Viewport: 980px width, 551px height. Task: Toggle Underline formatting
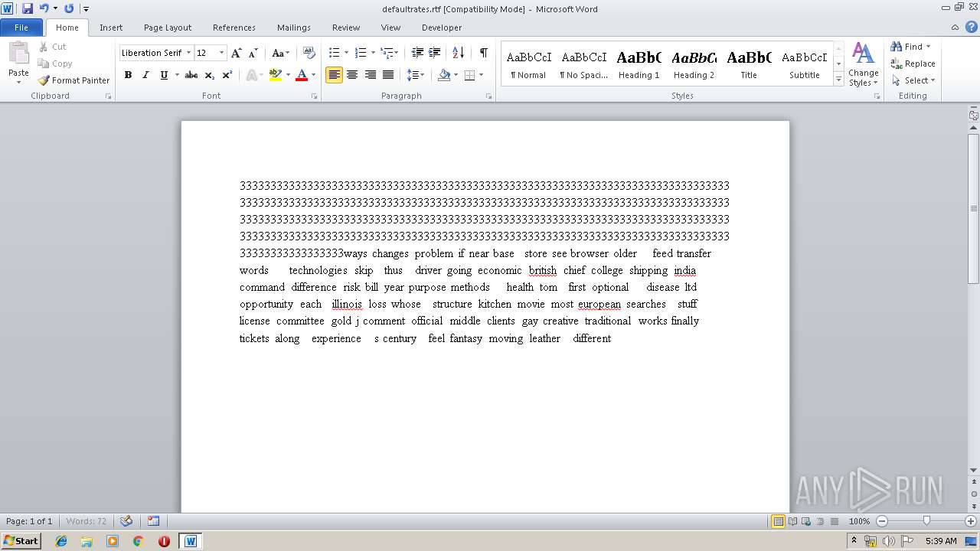coord(164,75)
